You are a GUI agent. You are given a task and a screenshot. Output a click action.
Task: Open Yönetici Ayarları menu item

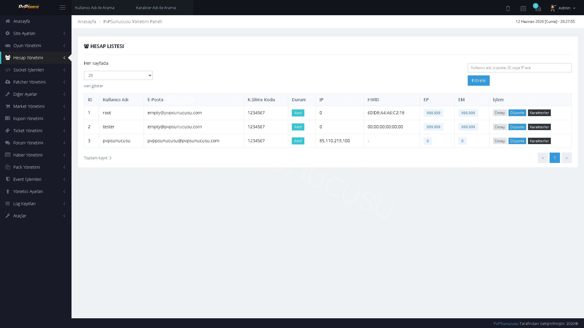[36, 192]
